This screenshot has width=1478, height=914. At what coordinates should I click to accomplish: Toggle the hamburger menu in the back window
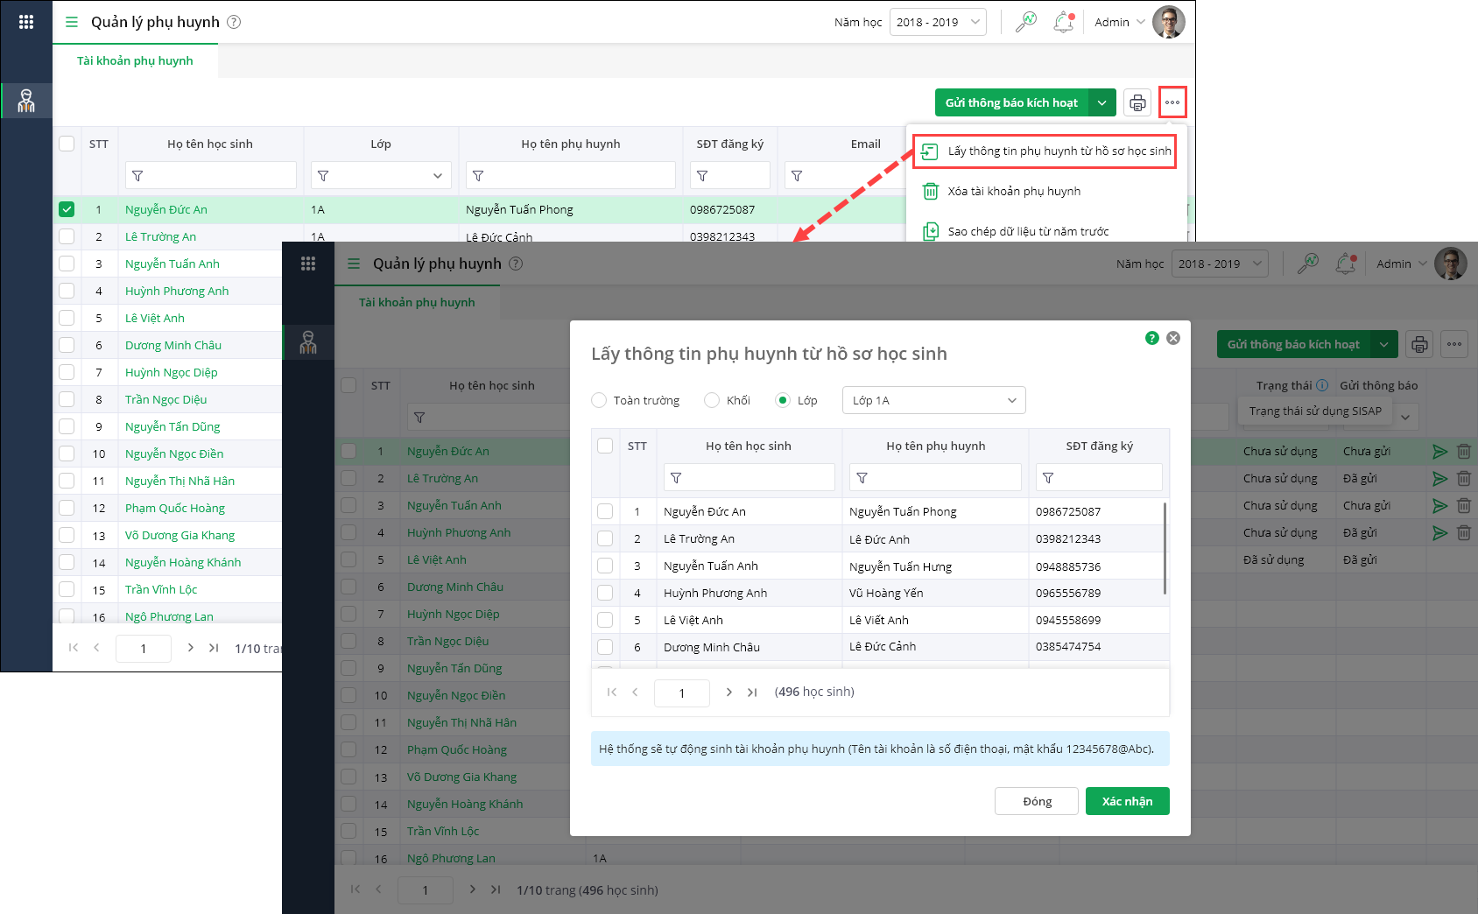[x=72, y=22]
